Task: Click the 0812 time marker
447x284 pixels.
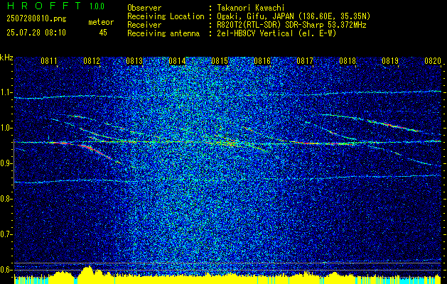Action: click(92, 60)
